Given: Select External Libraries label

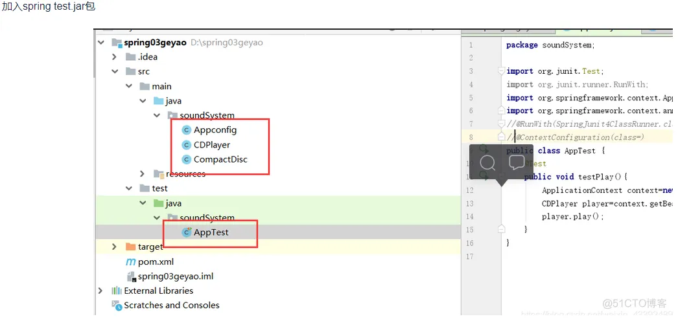Looking at the screenshot, I should [159, 291].
